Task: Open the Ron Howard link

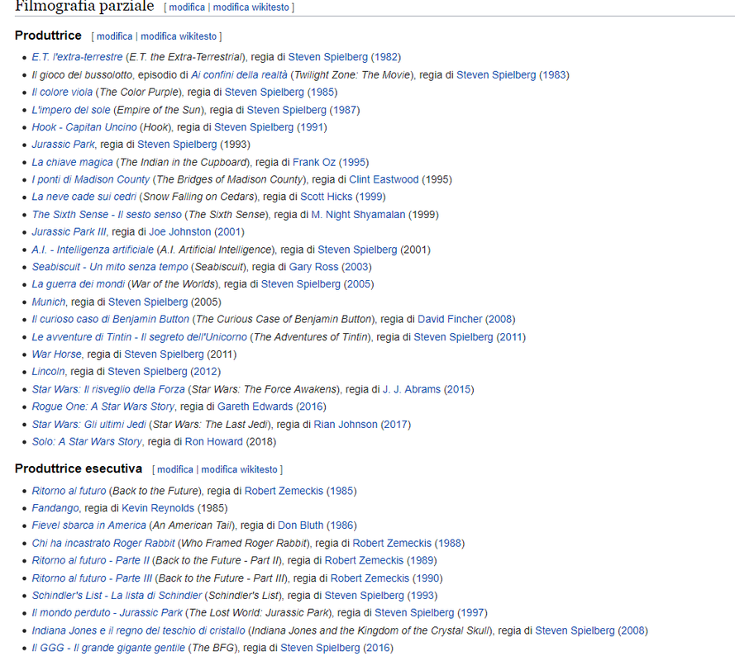Action: (x=214, y=442)
